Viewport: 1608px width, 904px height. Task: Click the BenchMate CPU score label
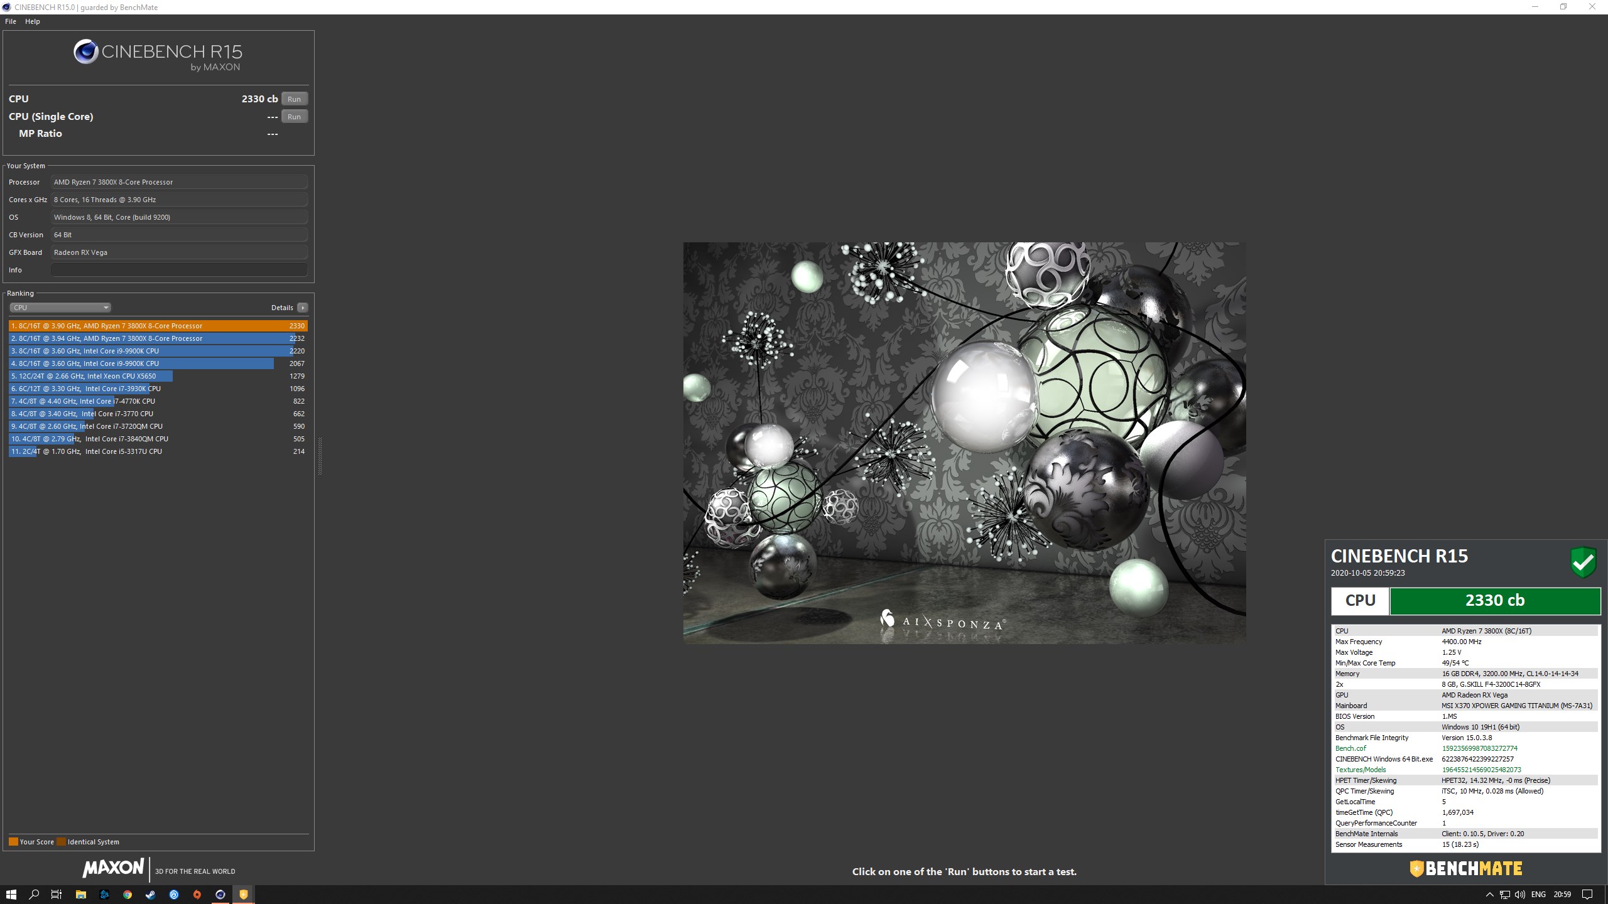[1360, 601]
